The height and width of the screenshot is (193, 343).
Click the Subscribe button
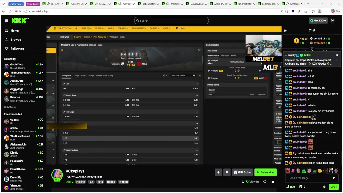[265, 172]
